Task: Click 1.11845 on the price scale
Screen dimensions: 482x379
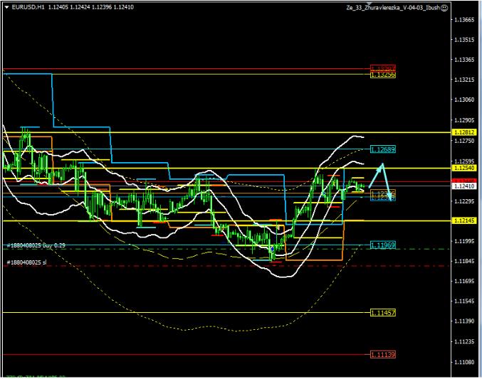Action: tap(464, 261)
